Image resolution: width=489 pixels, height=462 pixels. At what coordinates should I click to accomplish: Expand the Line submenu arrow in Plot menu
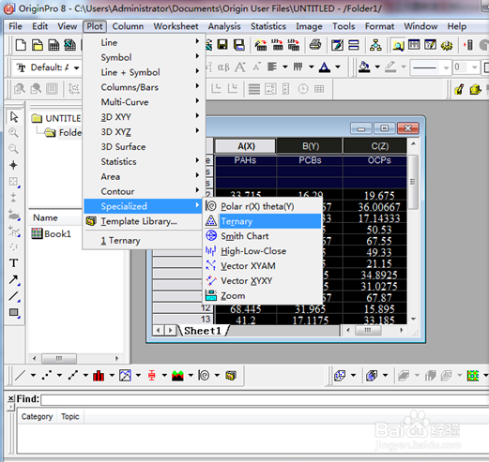(197, 41)
